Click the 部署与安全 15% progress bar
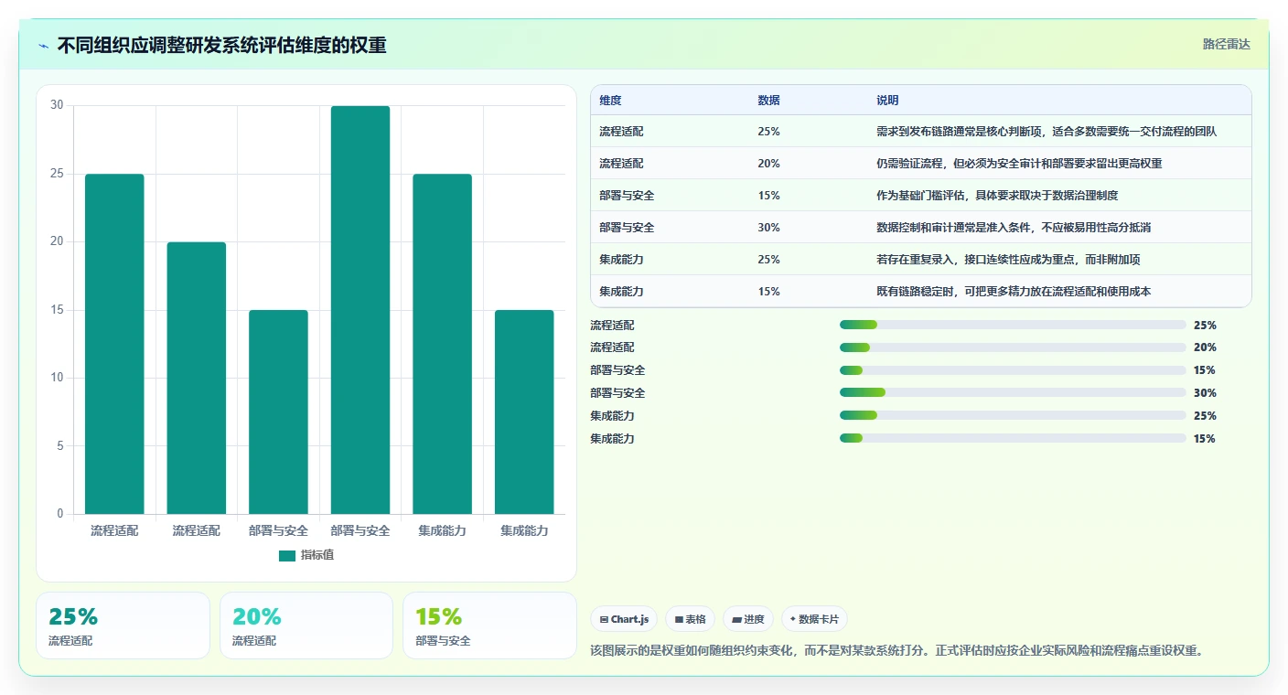1288x695 pixels. click(1013, 370)
